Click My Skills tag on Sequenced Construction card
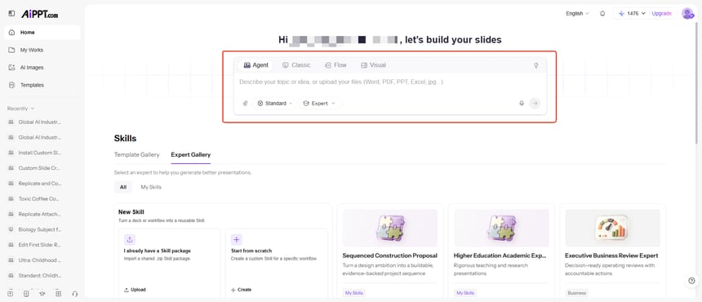The height and width of the screenshot is (302, 702). pos(354,293)
